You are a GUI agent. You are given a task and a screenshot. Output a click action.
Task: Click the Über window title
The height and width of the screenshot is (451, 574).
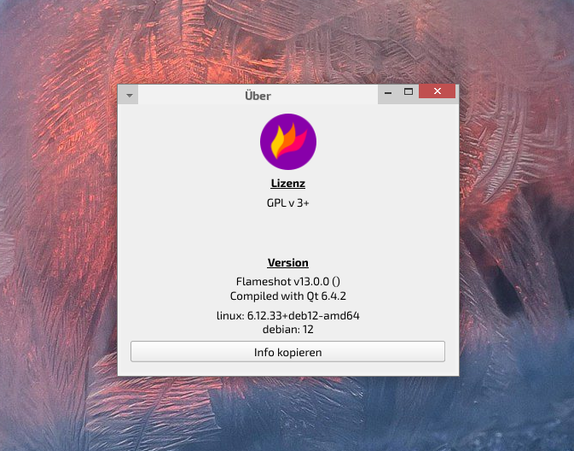tap(258, 96)
